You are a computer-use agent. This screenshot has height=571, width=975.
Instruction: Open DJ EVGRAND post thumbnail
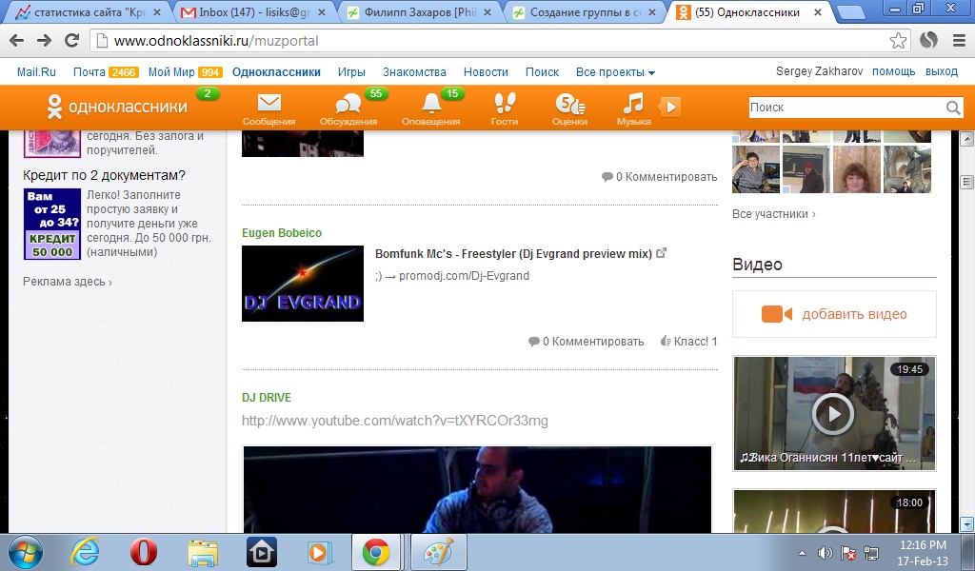tap(303, 284)
